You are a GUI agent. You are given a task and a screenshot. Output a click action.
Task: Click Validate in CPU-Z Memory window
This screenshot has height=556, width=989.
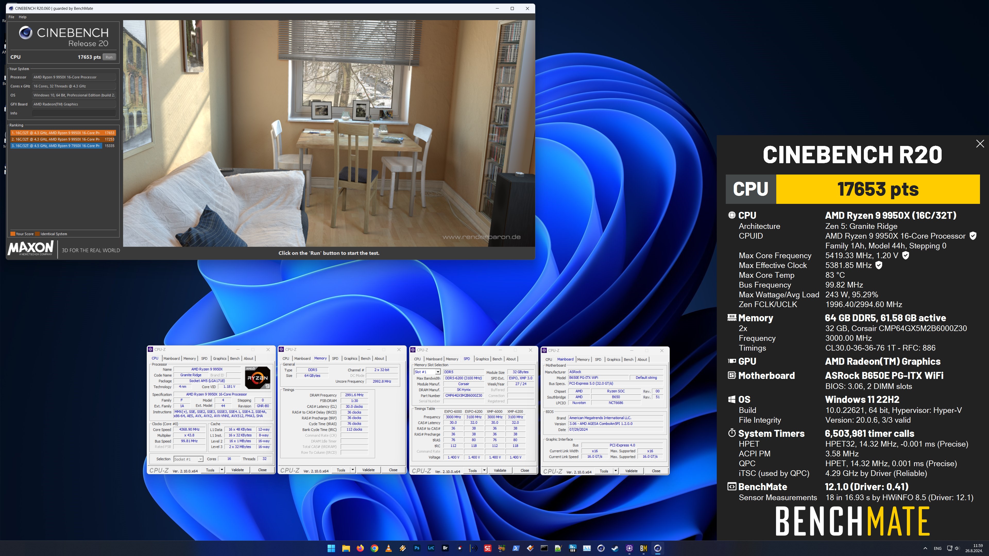click(368, 470)
